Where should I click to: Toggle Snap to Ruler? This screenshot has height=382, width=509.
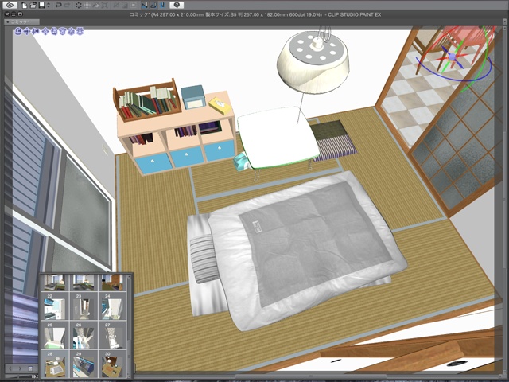tap(145, 5)
